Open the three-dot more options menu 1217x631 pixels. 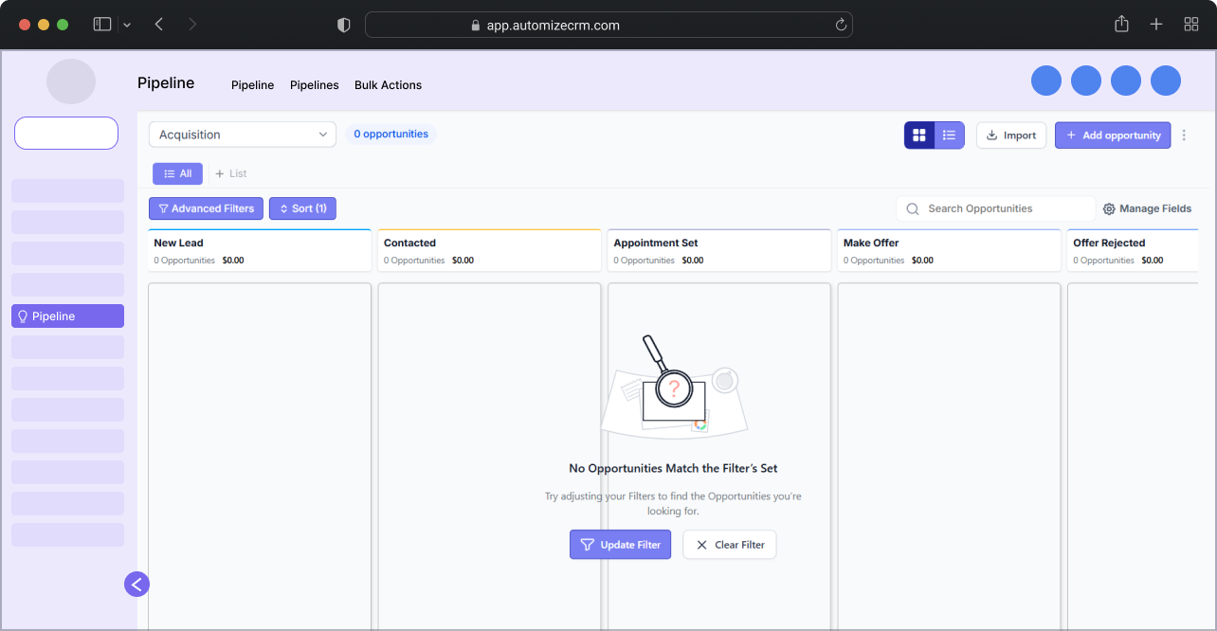[x=1183, y=135]
